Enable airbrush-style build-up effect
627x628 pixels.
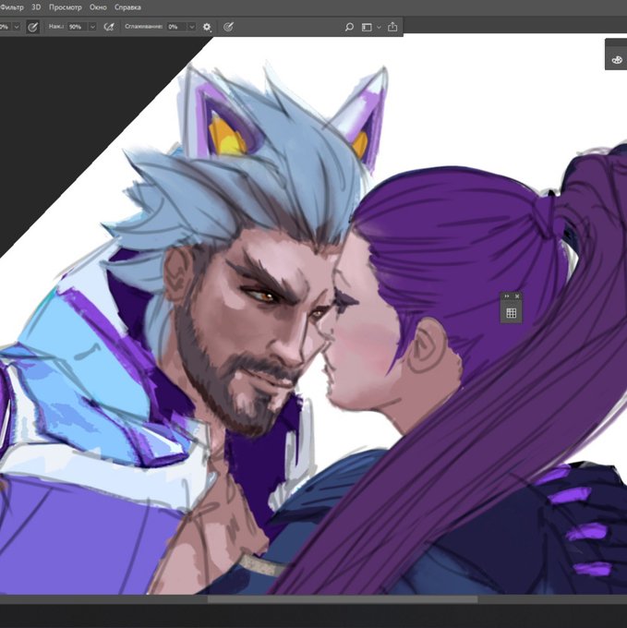tap(109, 27)
